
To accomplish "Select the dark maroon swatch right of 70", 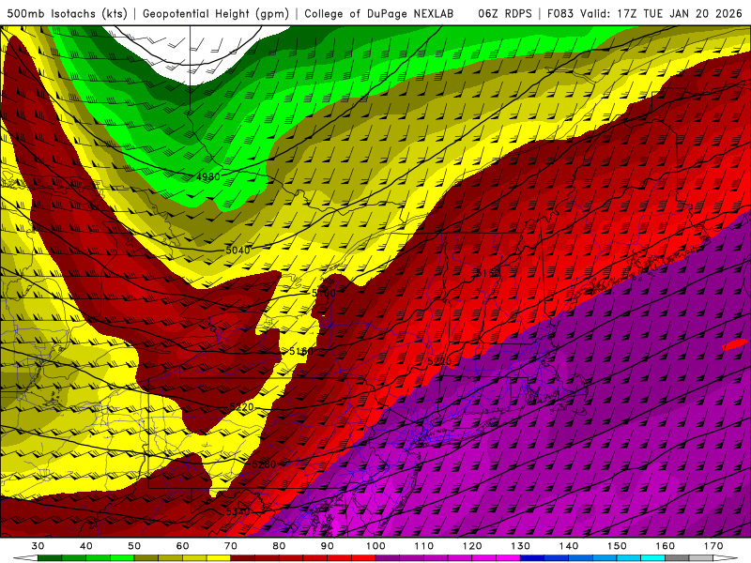I will pos(243,558).
